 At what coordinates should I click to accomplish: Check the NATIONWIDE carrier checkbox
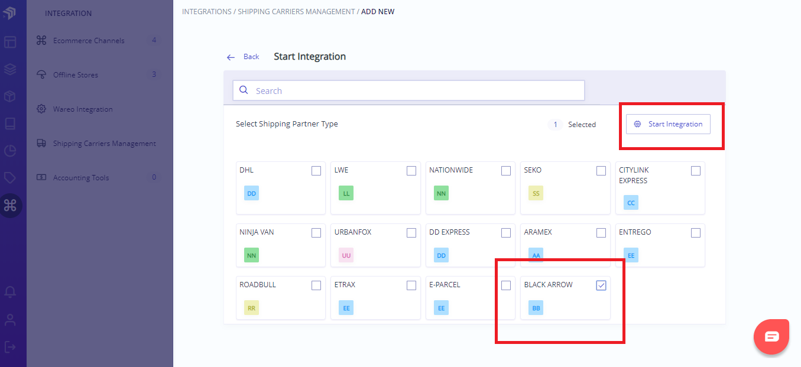click(x=506, y=171)
